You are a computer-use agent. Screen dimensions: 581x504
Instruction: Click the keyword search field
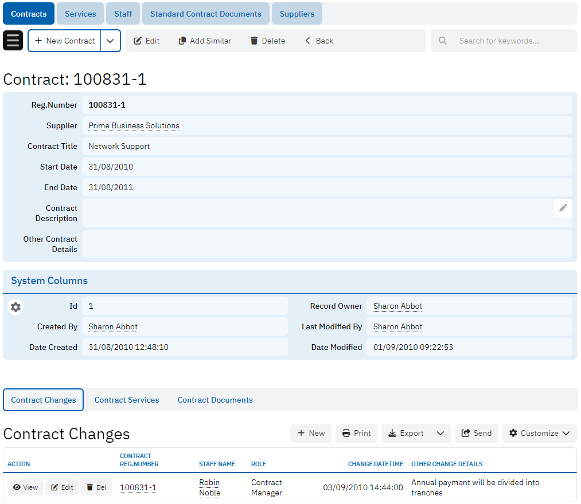coord(510,41)
